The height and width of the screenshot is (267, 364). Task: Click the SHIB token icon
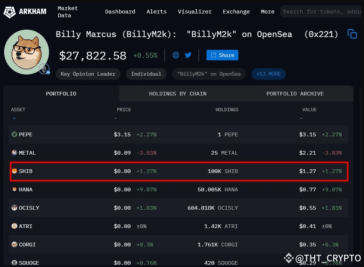[14, 171]
